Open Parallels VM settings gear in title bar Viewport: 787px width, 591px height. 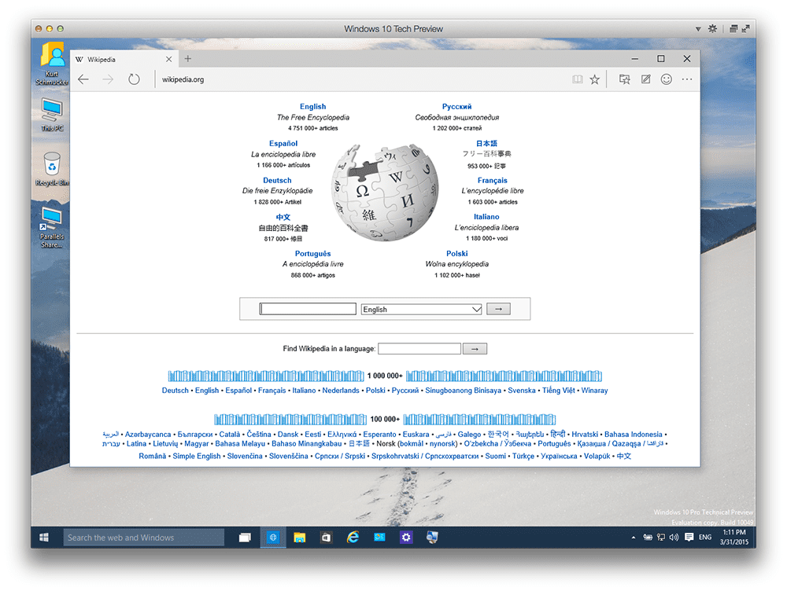point(712,28)
